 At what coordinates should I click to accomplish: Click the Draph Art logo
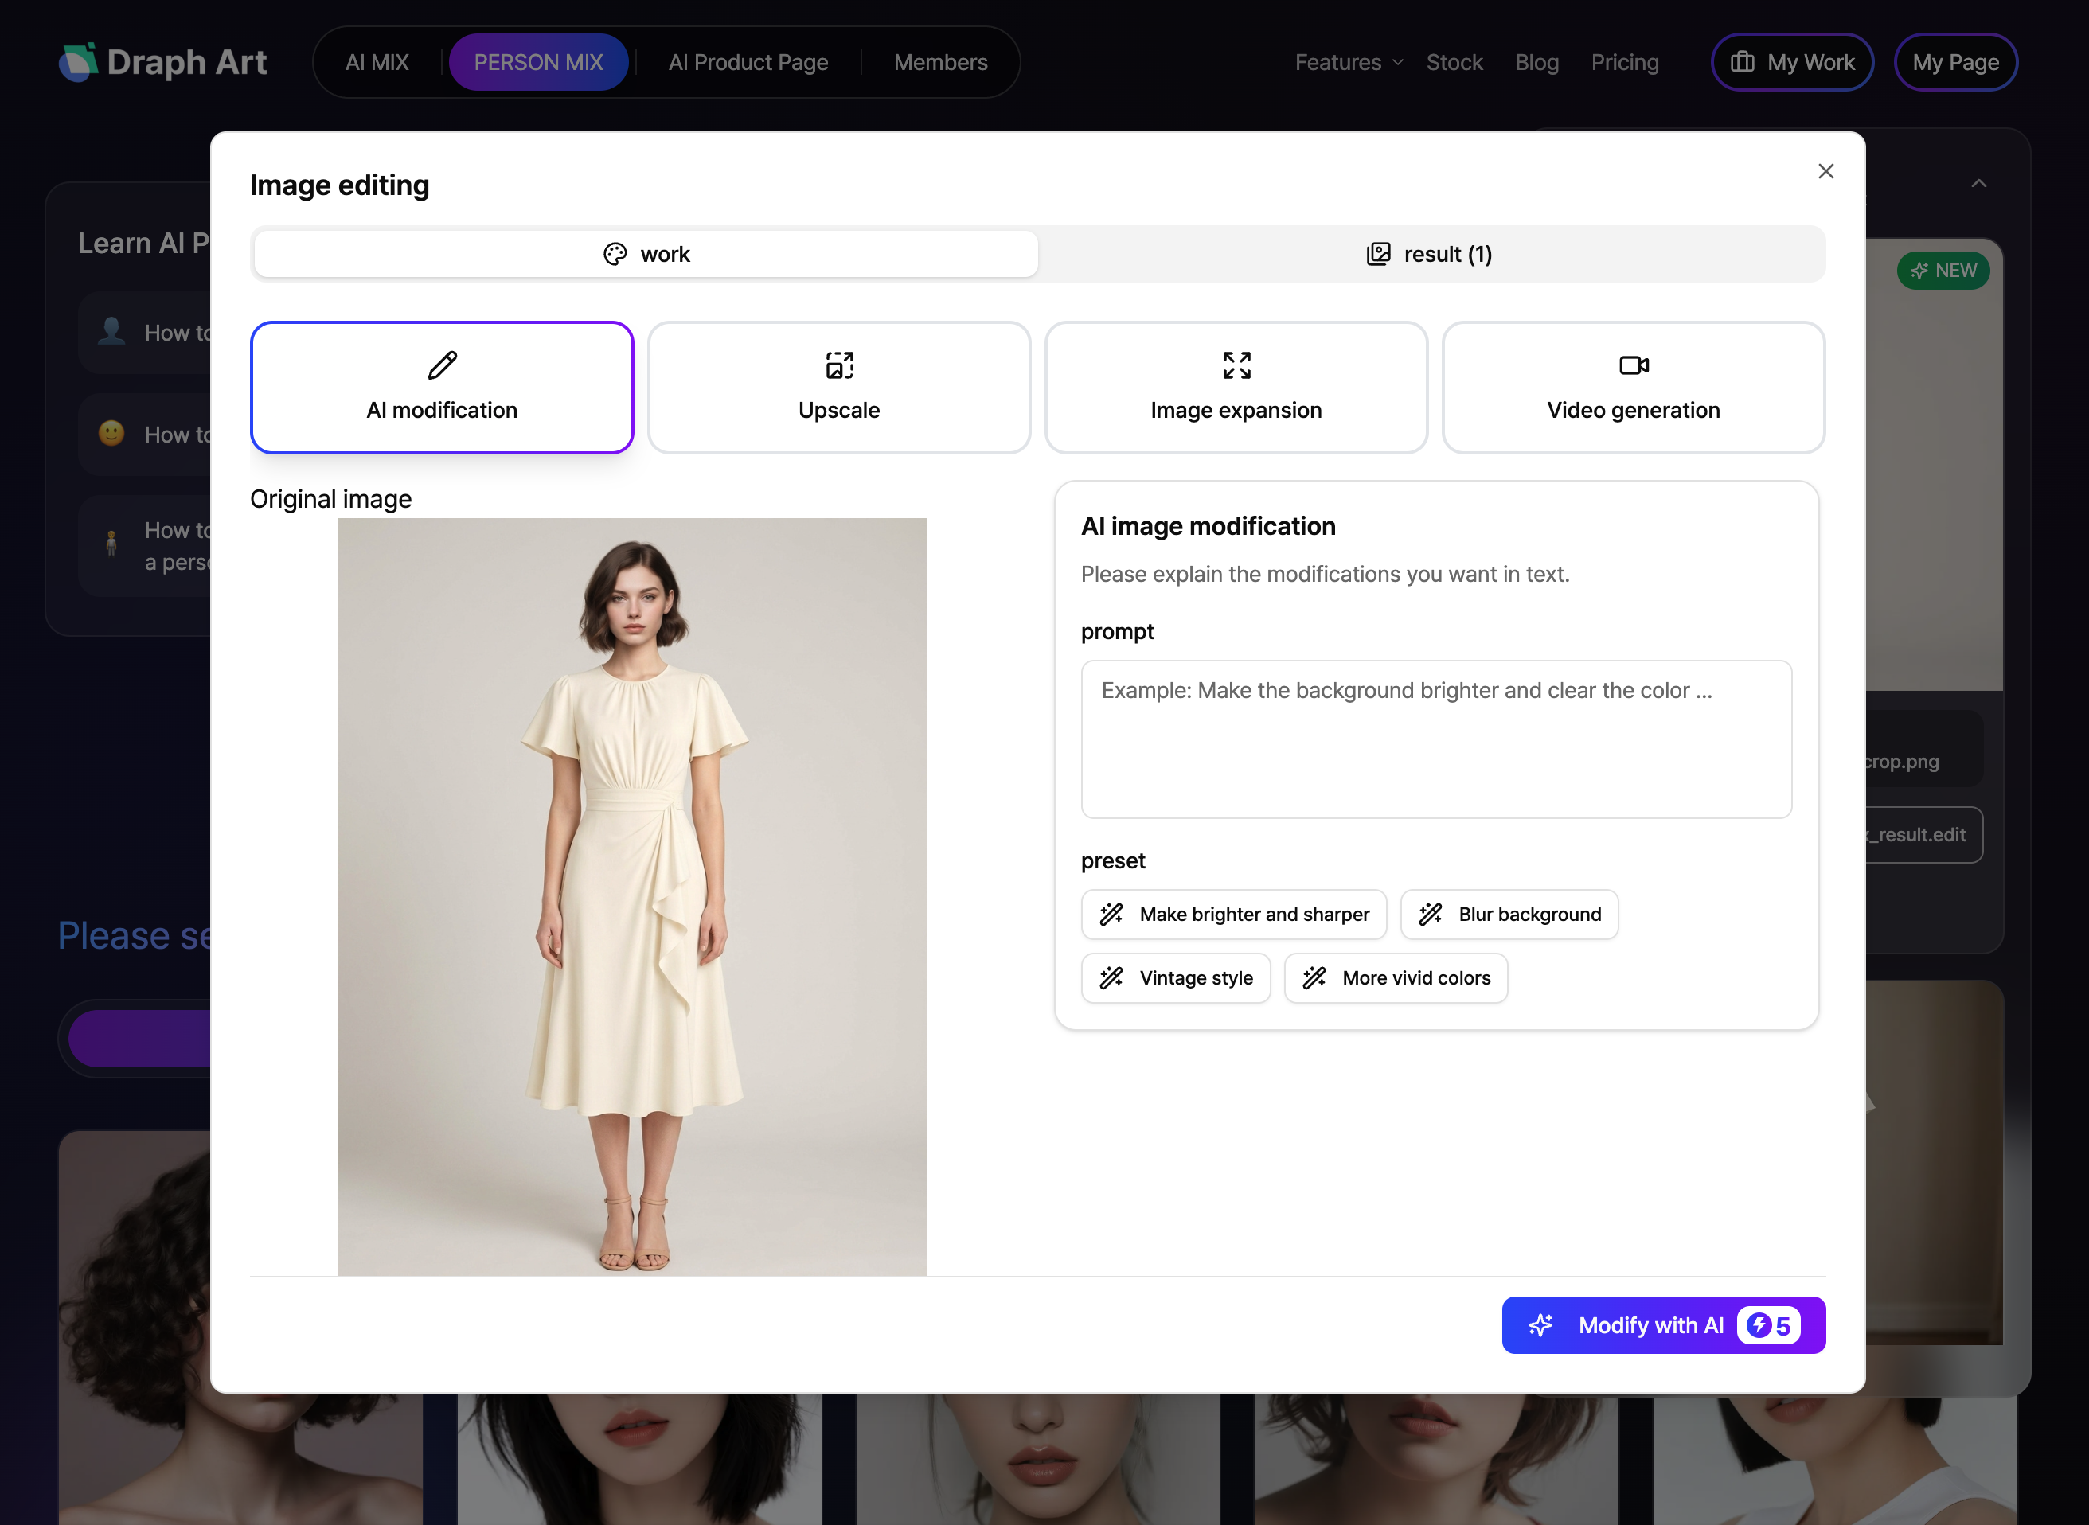(162, 62)
